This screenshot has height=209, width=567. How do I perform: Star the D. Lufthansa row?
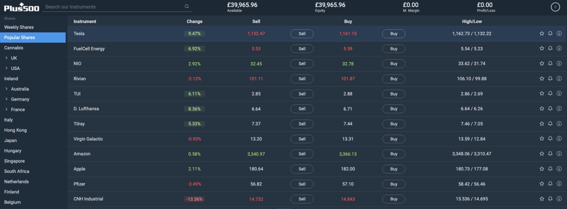coord(542,109)
